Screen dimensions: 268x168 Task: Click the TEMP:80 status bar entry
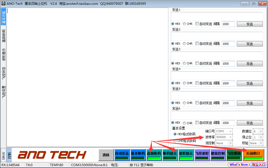tap(56, 165)
